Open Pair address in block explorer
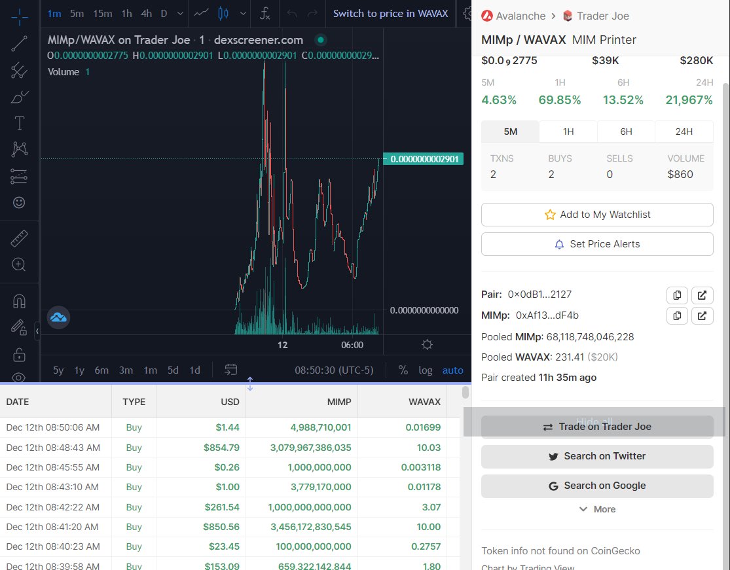 click(x=702, y=295)
